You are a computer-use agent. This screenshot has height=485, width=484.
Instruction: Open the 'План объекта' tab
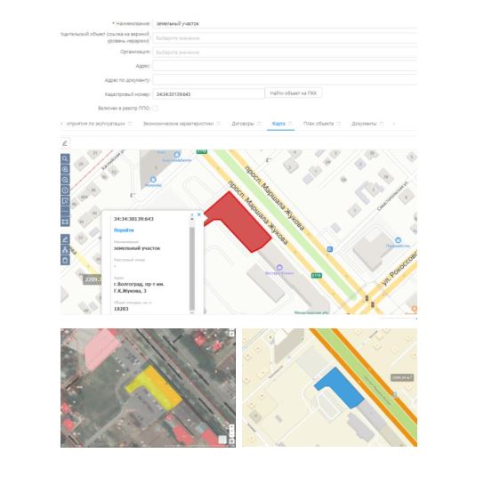point(319,124)
